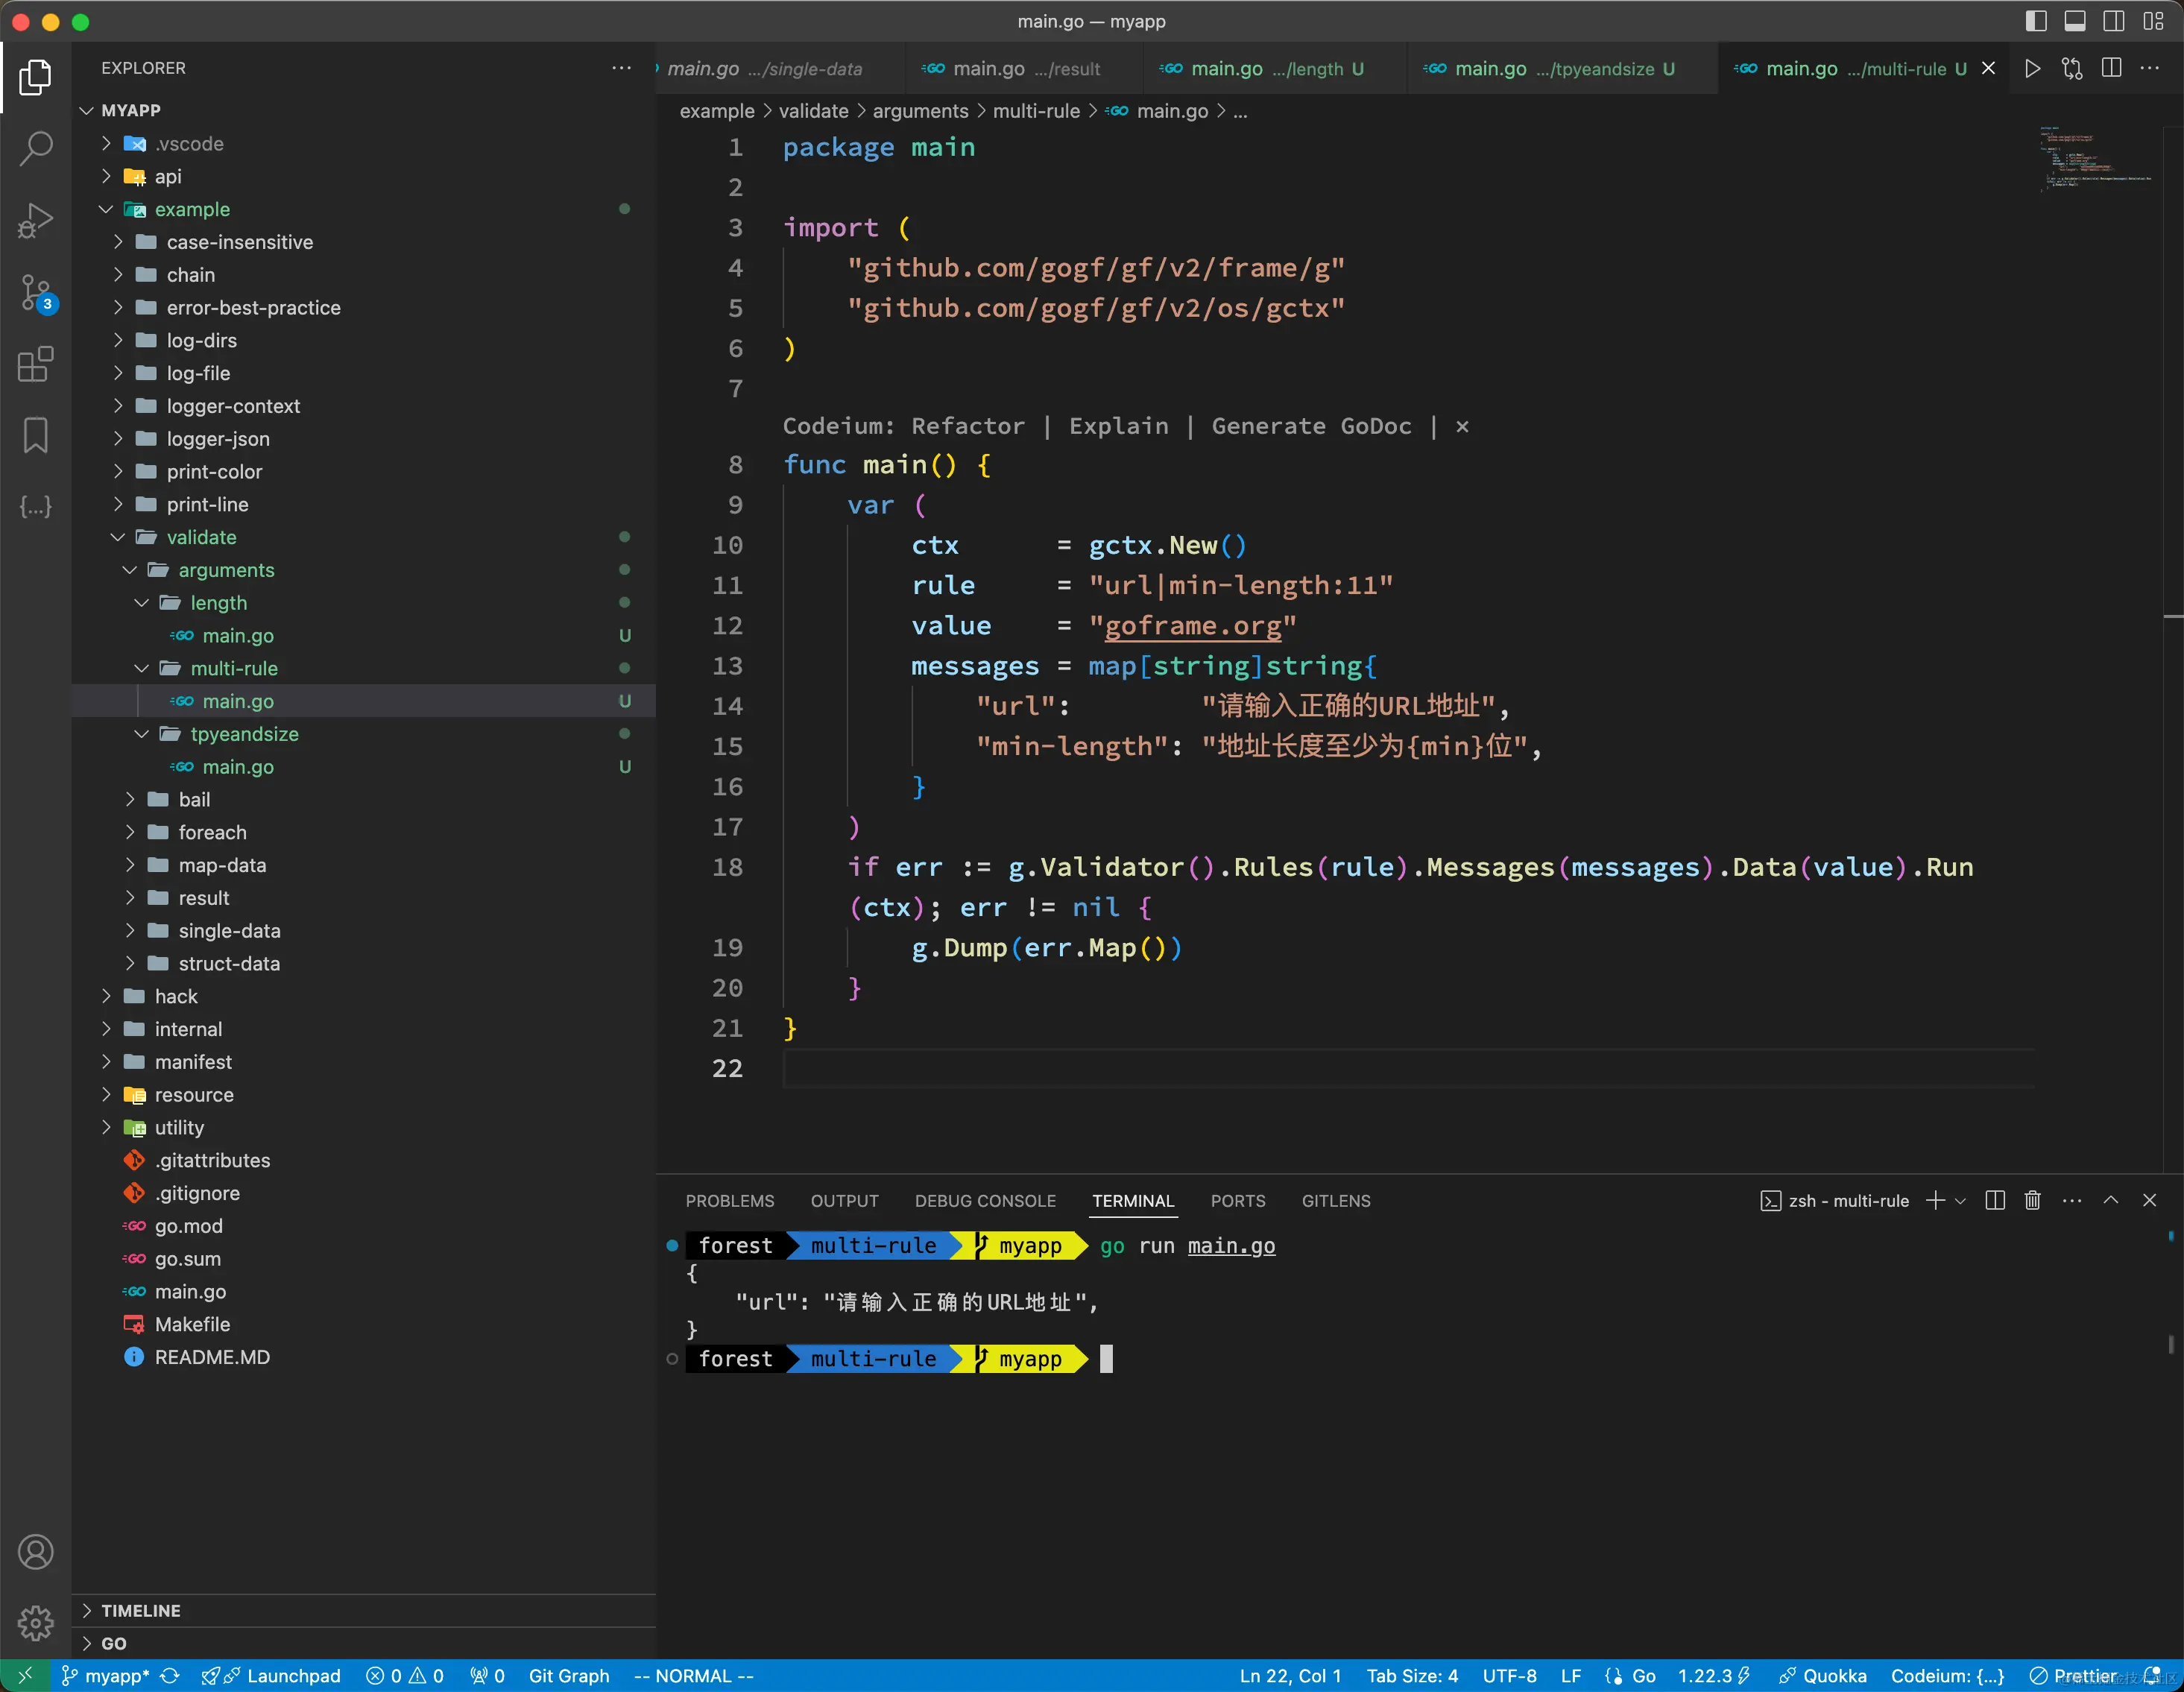Open editor More Actions ellipsis
This screenshot has height=1692, width=2184.
[2150, 68]
